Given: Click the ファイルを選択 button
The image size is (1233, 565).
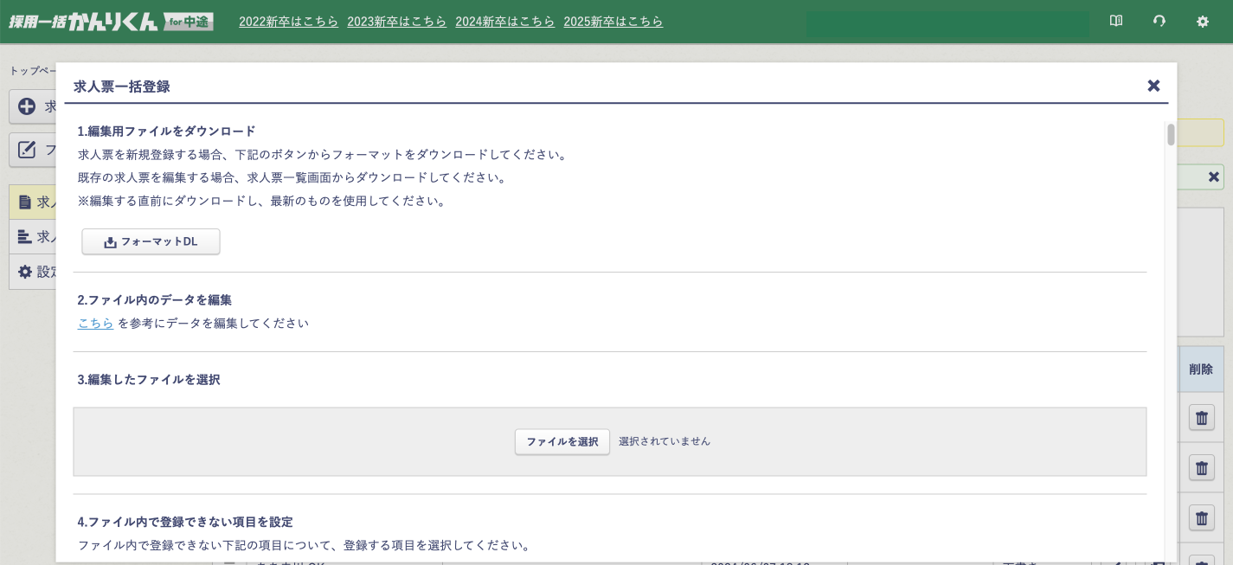Looking at the screenshot, I should 562,441.
